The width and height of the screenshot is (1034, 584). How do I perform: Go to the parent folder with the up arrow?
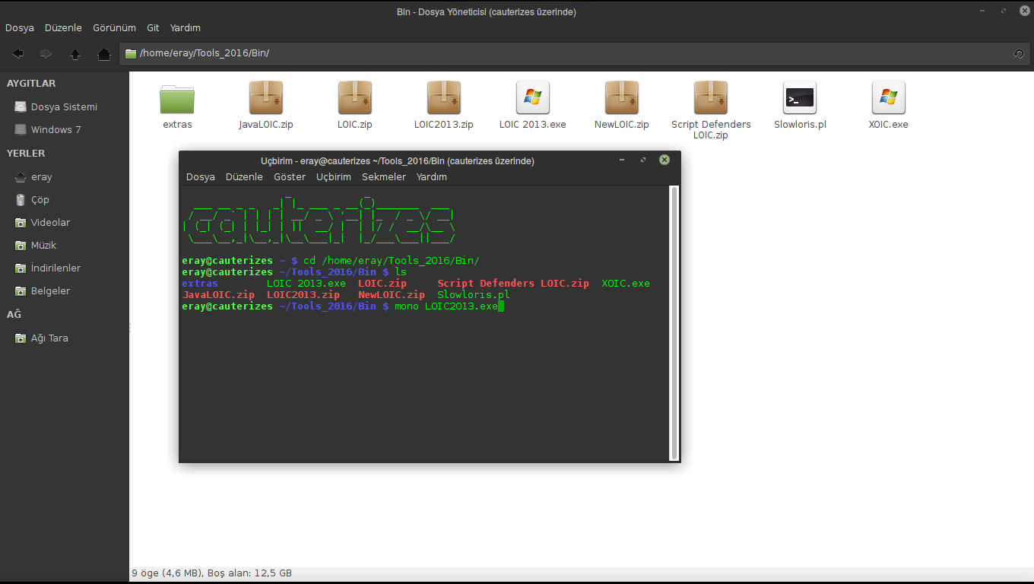[75, 53]
